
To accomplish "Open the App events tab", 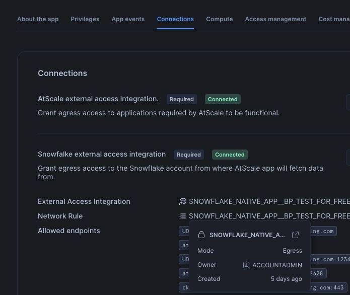I will tap(128, 19).
